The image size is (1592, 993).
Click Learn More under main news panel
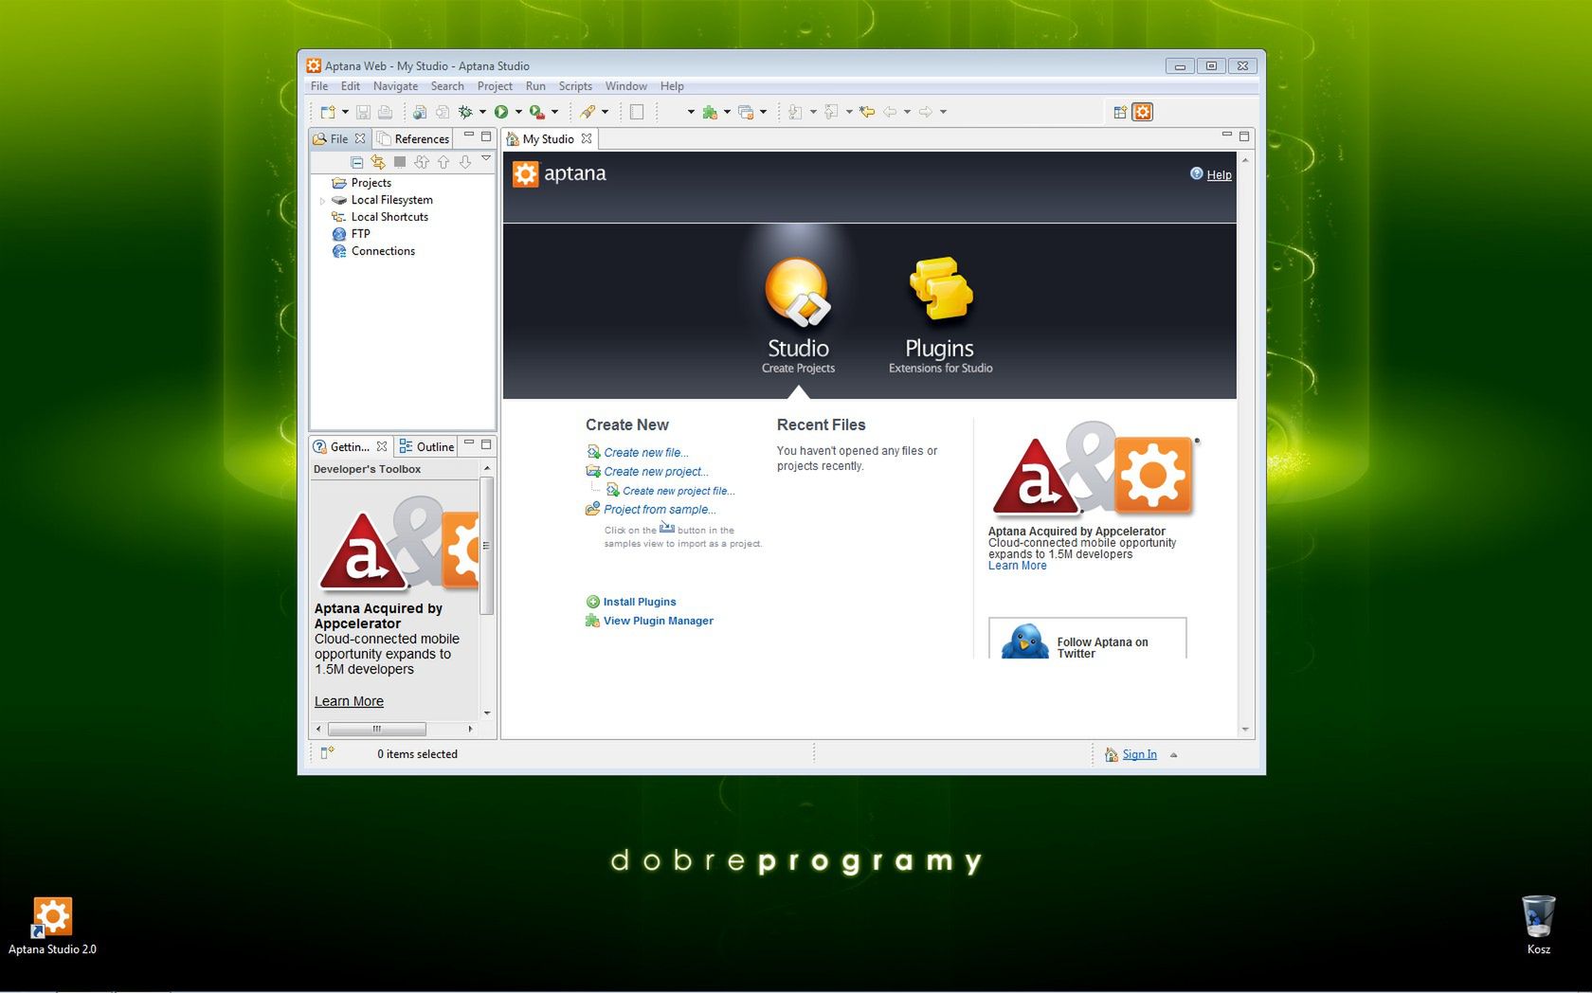(1017, 566)
